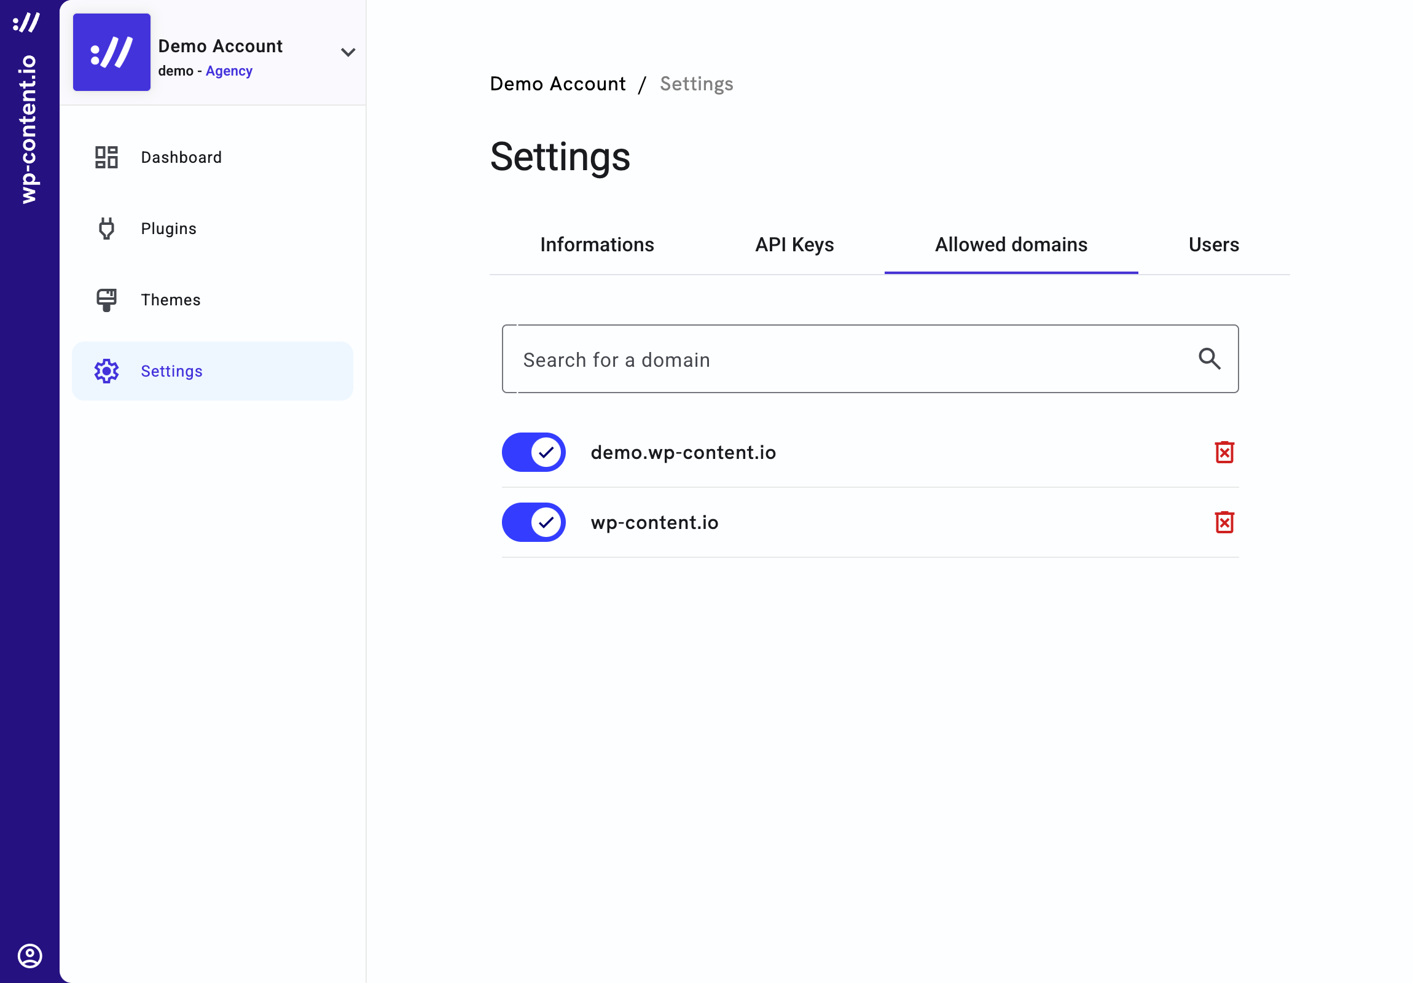The image size is (1413, 983).
Task: Focus the Search for a domain field
Action: (849, 359)
